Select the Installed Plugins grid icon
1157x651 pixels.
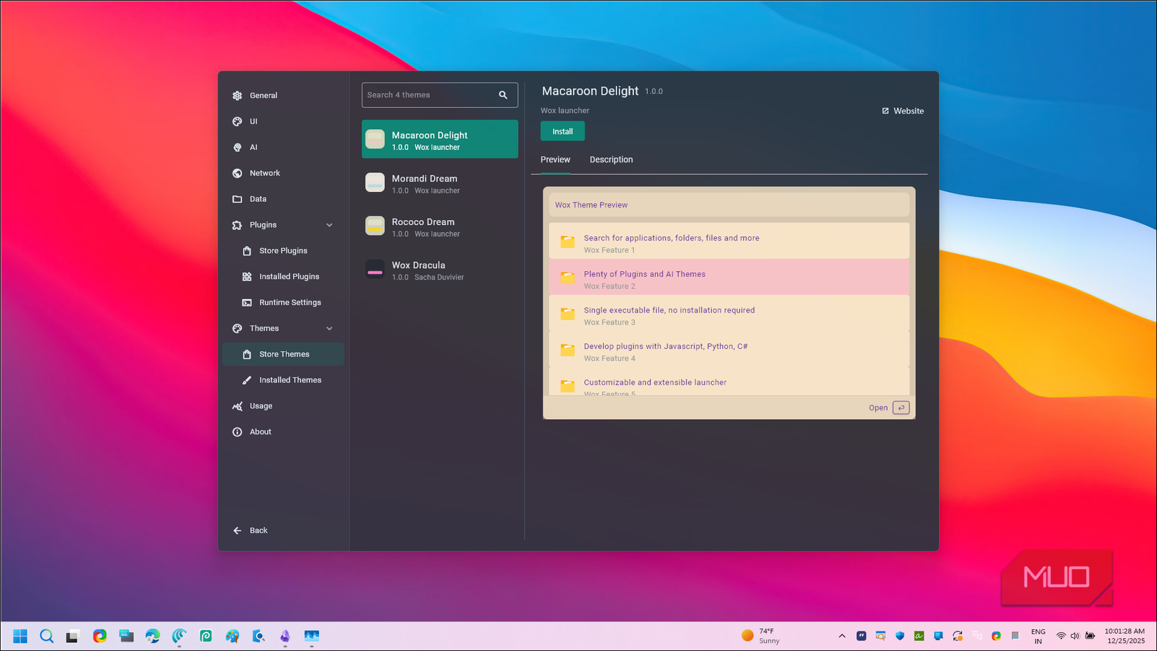pyautogui.click(x=247, y=276)
